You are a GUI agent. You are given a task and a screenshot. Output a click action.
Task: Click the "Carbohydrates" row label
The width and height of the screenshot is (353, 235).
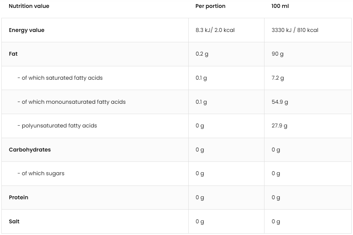tap(30, 150)
